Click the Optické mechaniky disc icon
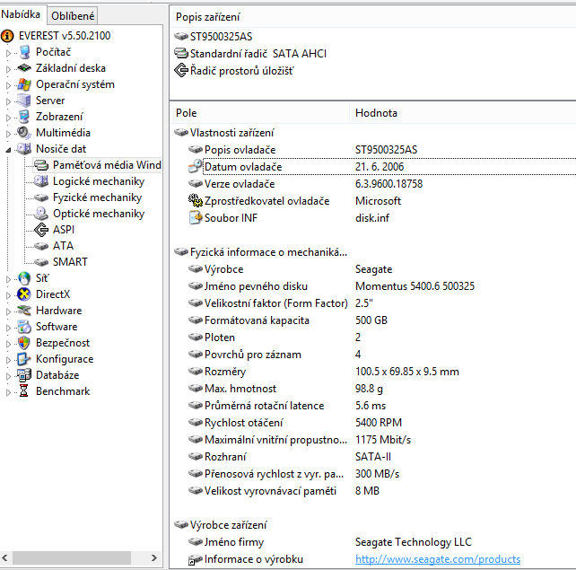 [41, 214]
